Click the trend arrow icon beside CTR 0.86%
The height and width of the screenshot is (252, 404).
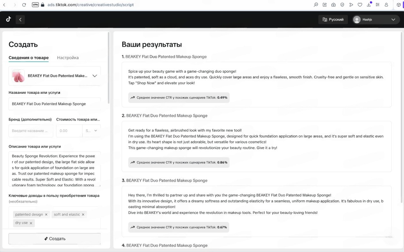coord(133,162)
